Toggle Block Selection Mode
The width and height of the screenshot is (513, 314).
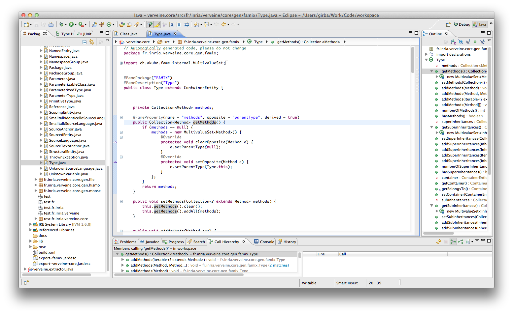pos(172,24)
